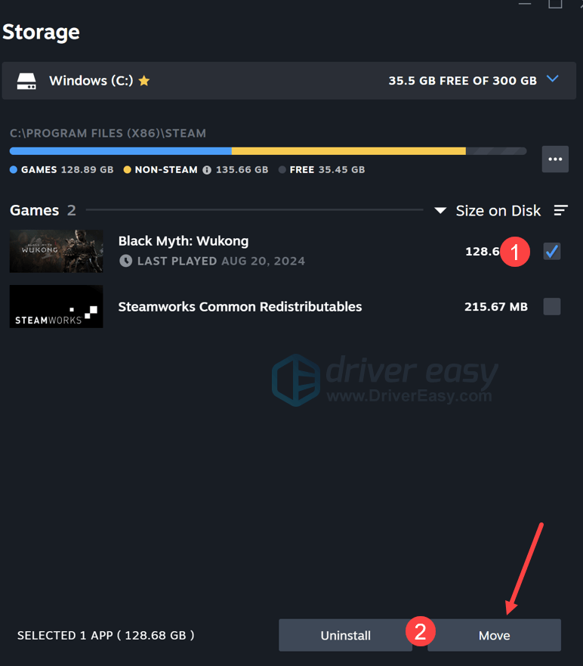Click the info icon next to NON-STEAM
The height and width of the screenshot is (666, 583).
[207, 170]
